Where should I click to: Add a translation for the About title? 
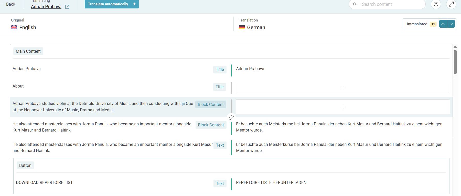point(342,88)
